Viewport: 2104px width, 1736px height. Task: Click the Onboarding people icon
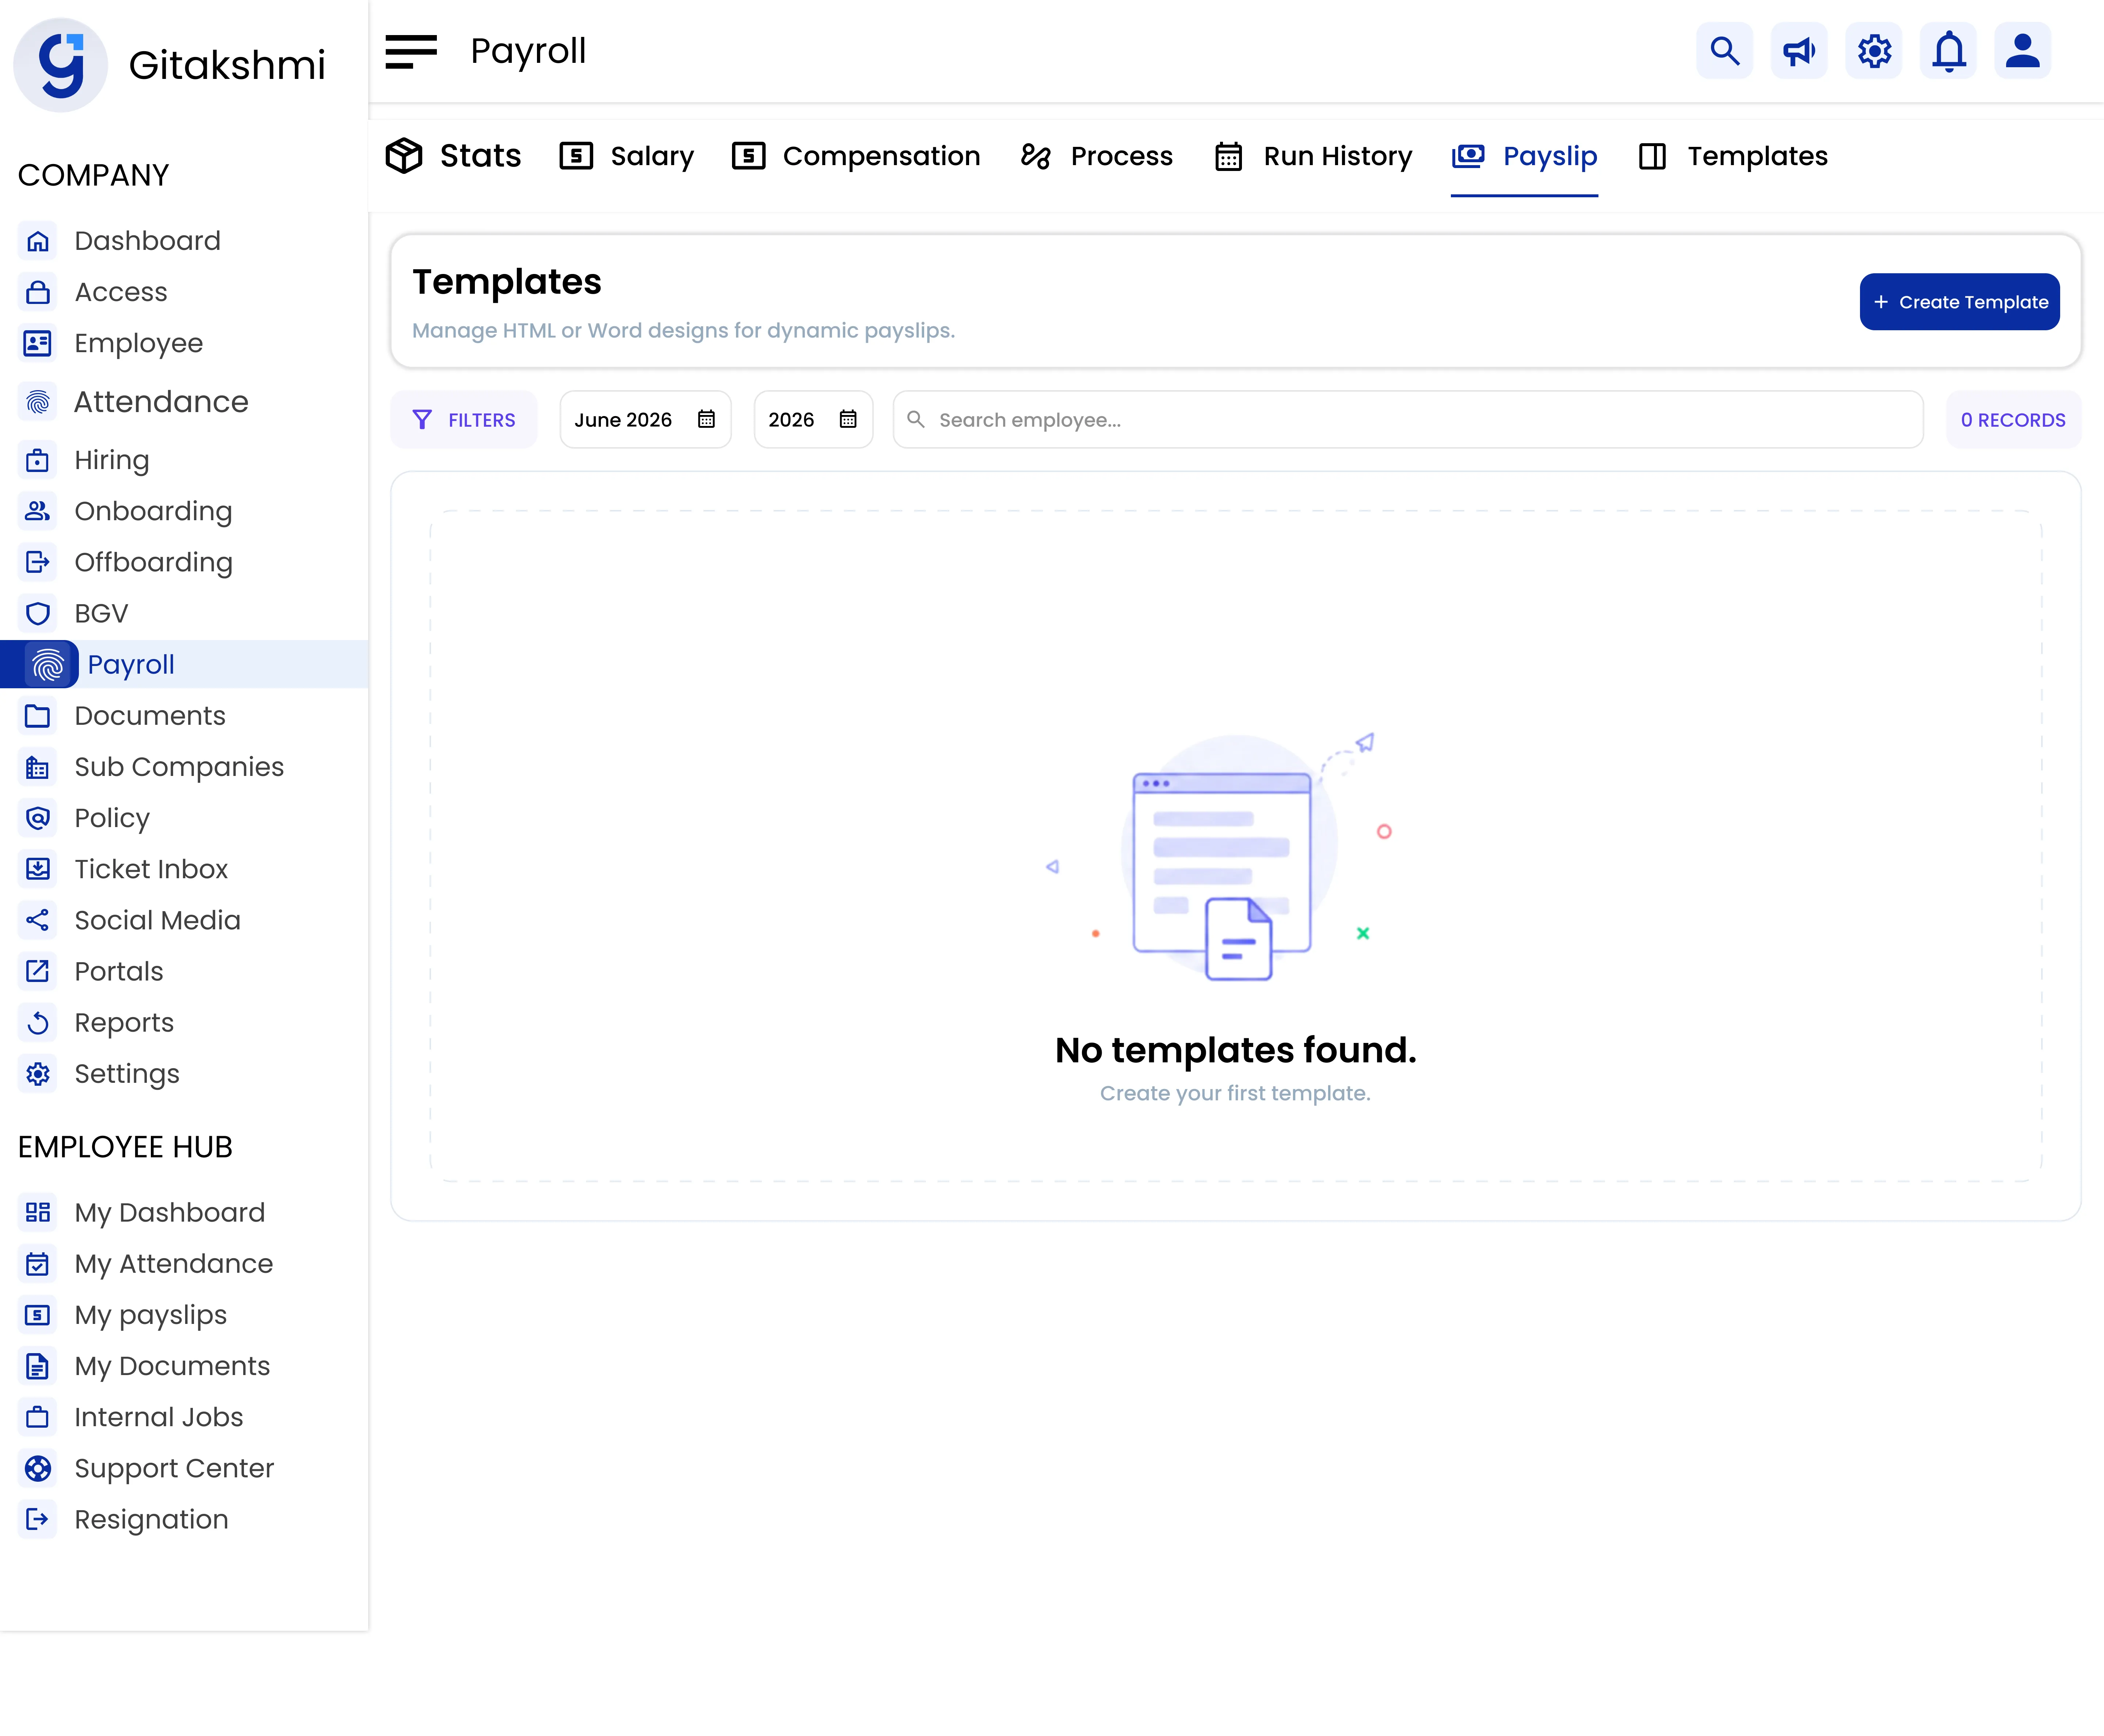(38, 511)
